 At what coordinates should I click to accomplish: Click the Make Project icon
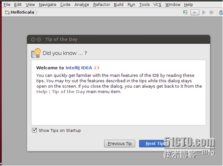tap(185, 12)
